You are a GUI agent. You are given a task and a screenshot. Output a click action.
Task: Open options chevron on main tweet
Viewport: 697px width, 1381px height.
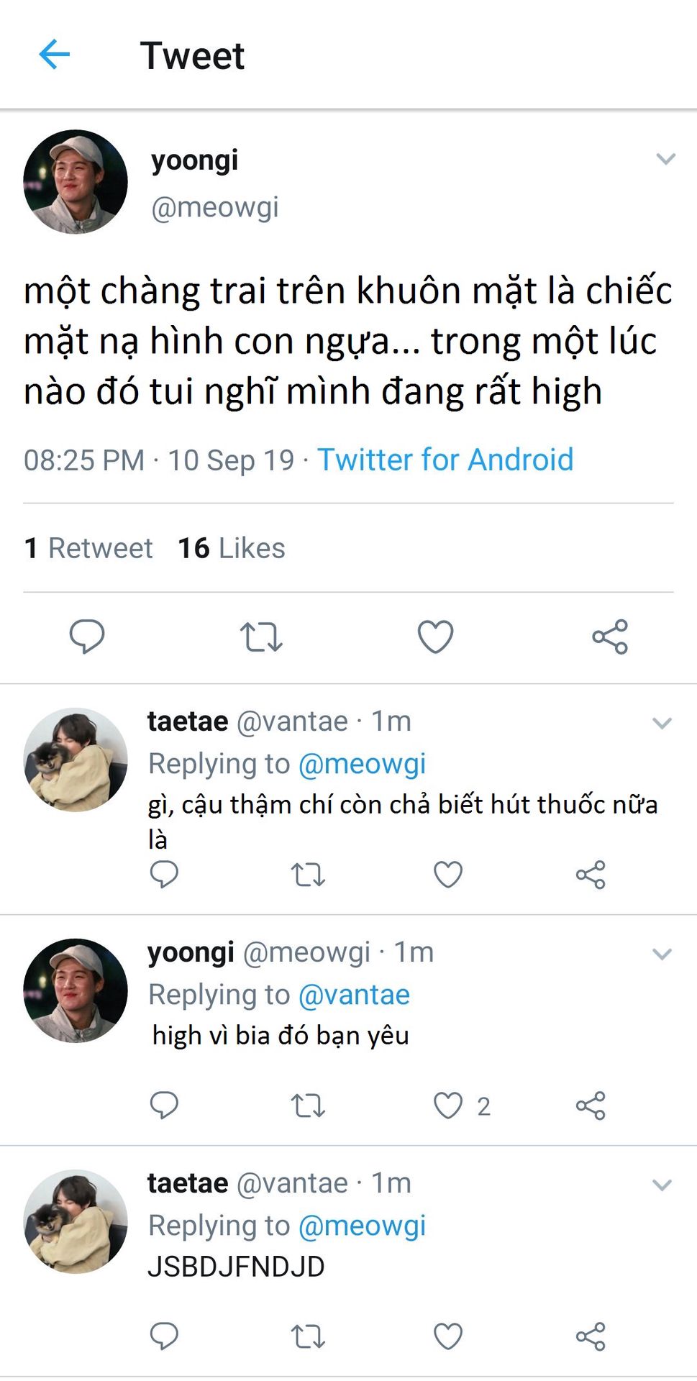pos(665,159)
